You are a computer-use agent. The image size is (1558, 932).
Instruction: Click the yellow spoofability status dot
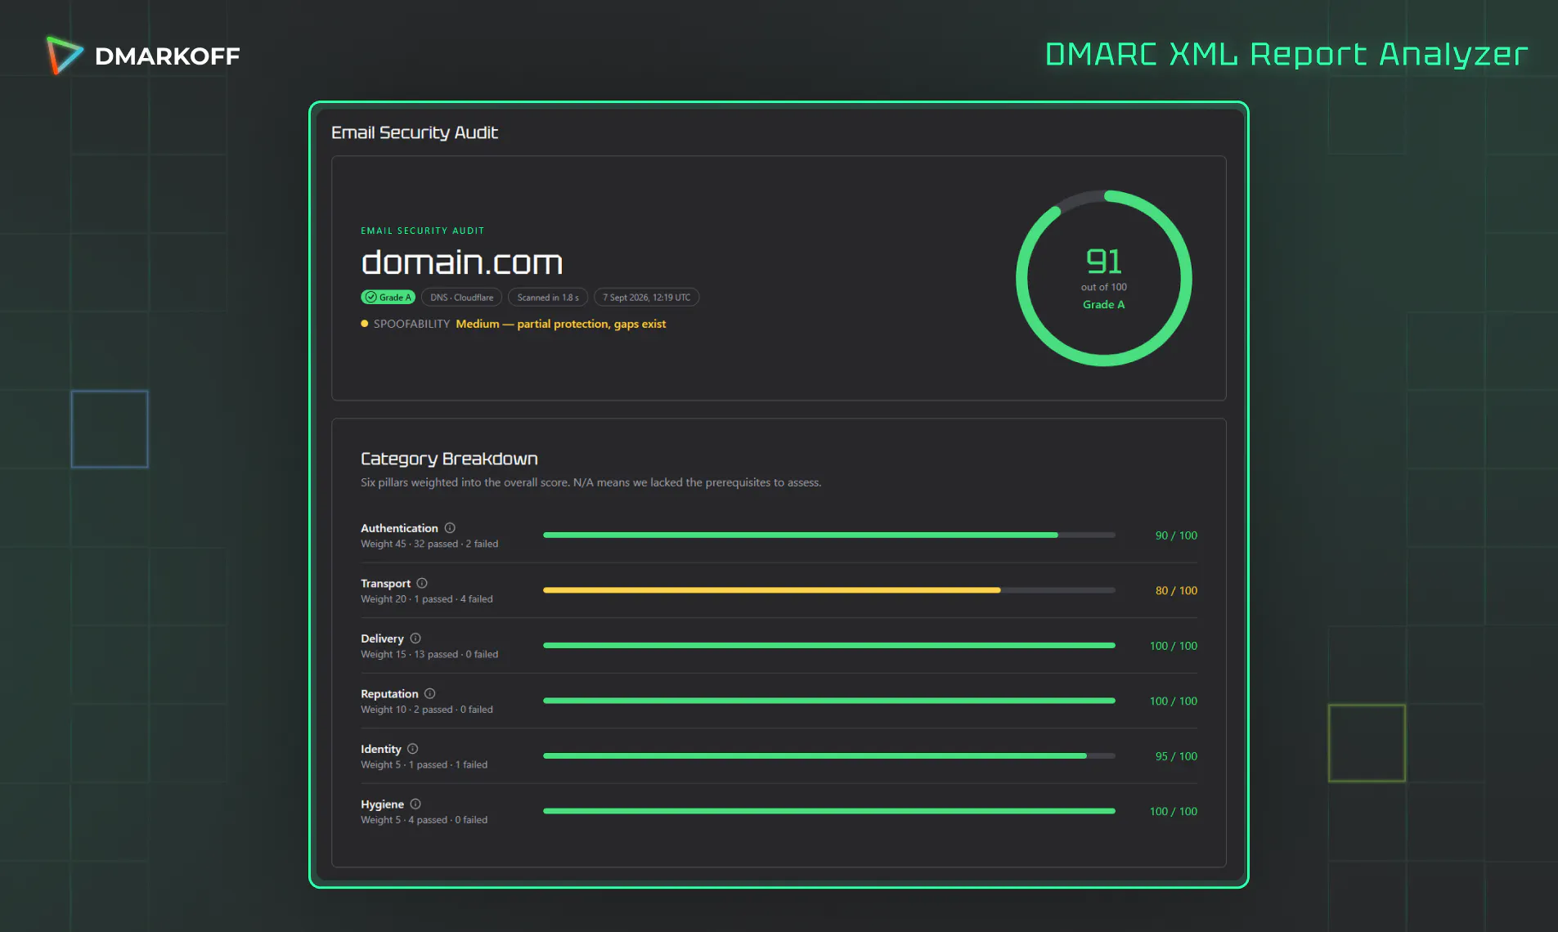[365, 324]
